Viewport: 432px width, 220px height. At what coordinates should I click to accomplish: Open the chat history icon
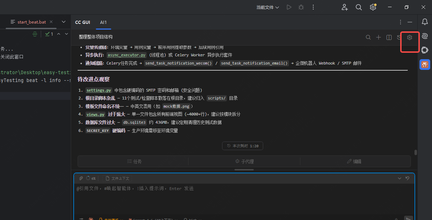click(399, 37)
